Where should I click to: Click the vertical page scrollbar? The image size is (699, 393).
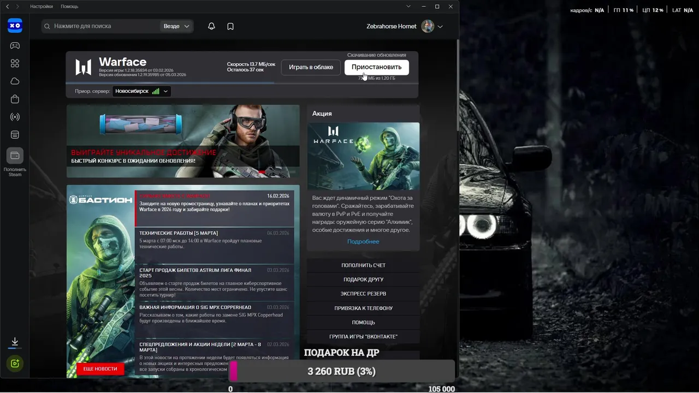tap(457, 85)
